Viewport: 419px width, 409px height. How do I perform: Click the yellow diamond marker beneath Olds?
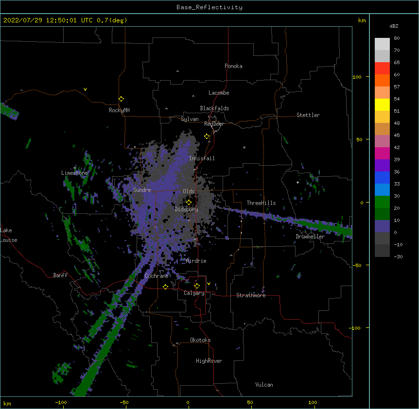pyautogui.click(x=189, y=203)
